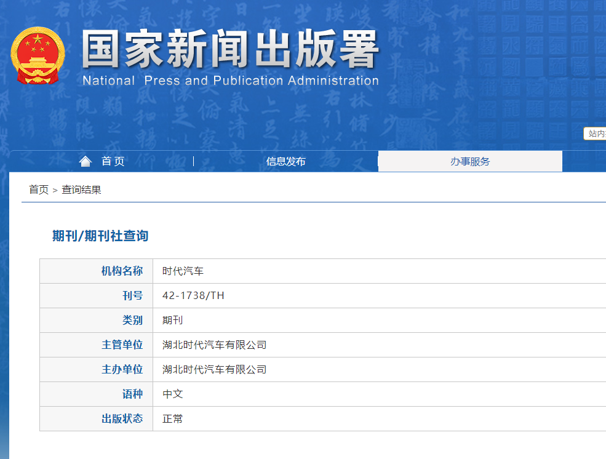Click the 国家新闻出版署 site title
Viewport: 606px width, 459px height.
click(x=230, y=49)
